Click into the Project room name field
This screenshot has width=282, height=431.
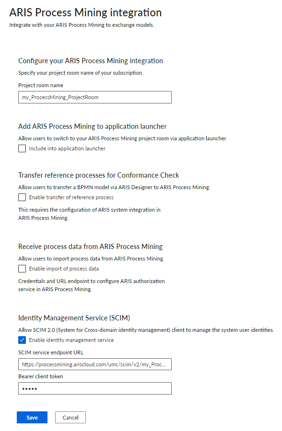95,97
